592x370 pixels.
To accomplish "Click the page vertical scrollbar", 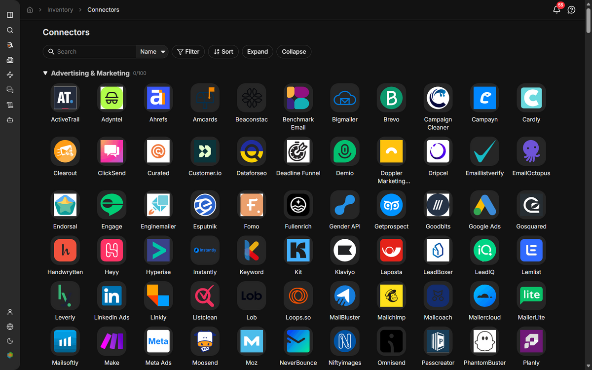I will tap(589, 20).
